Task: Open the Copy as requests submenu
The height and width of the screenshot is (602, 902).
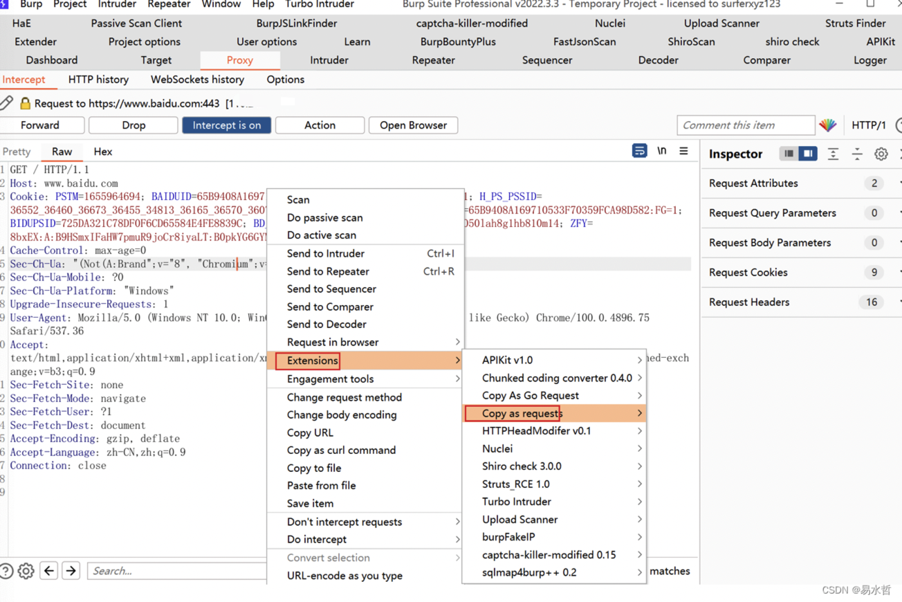Action: tap(555, 413)
